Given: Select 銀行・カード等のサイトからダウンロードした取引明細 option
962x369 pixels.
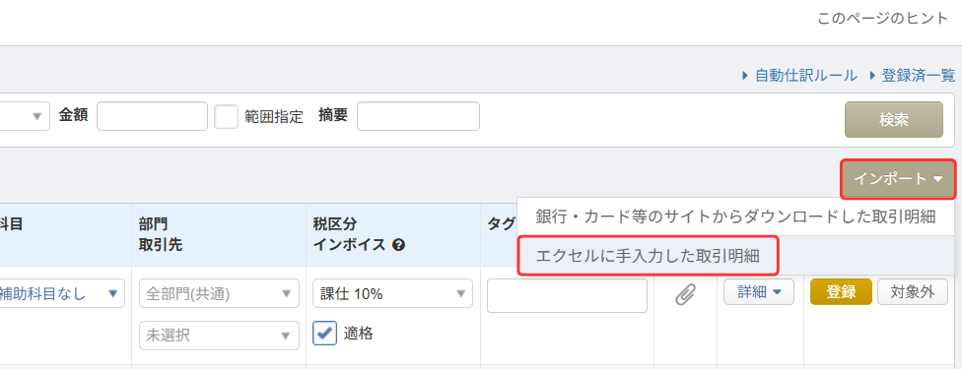Looking at the screenshot, I should point(735,216).
